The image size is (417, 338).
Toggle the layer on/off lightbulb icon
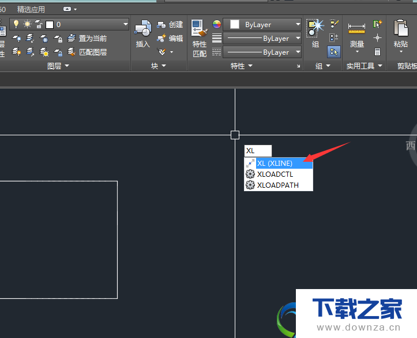tap(16, 24)
